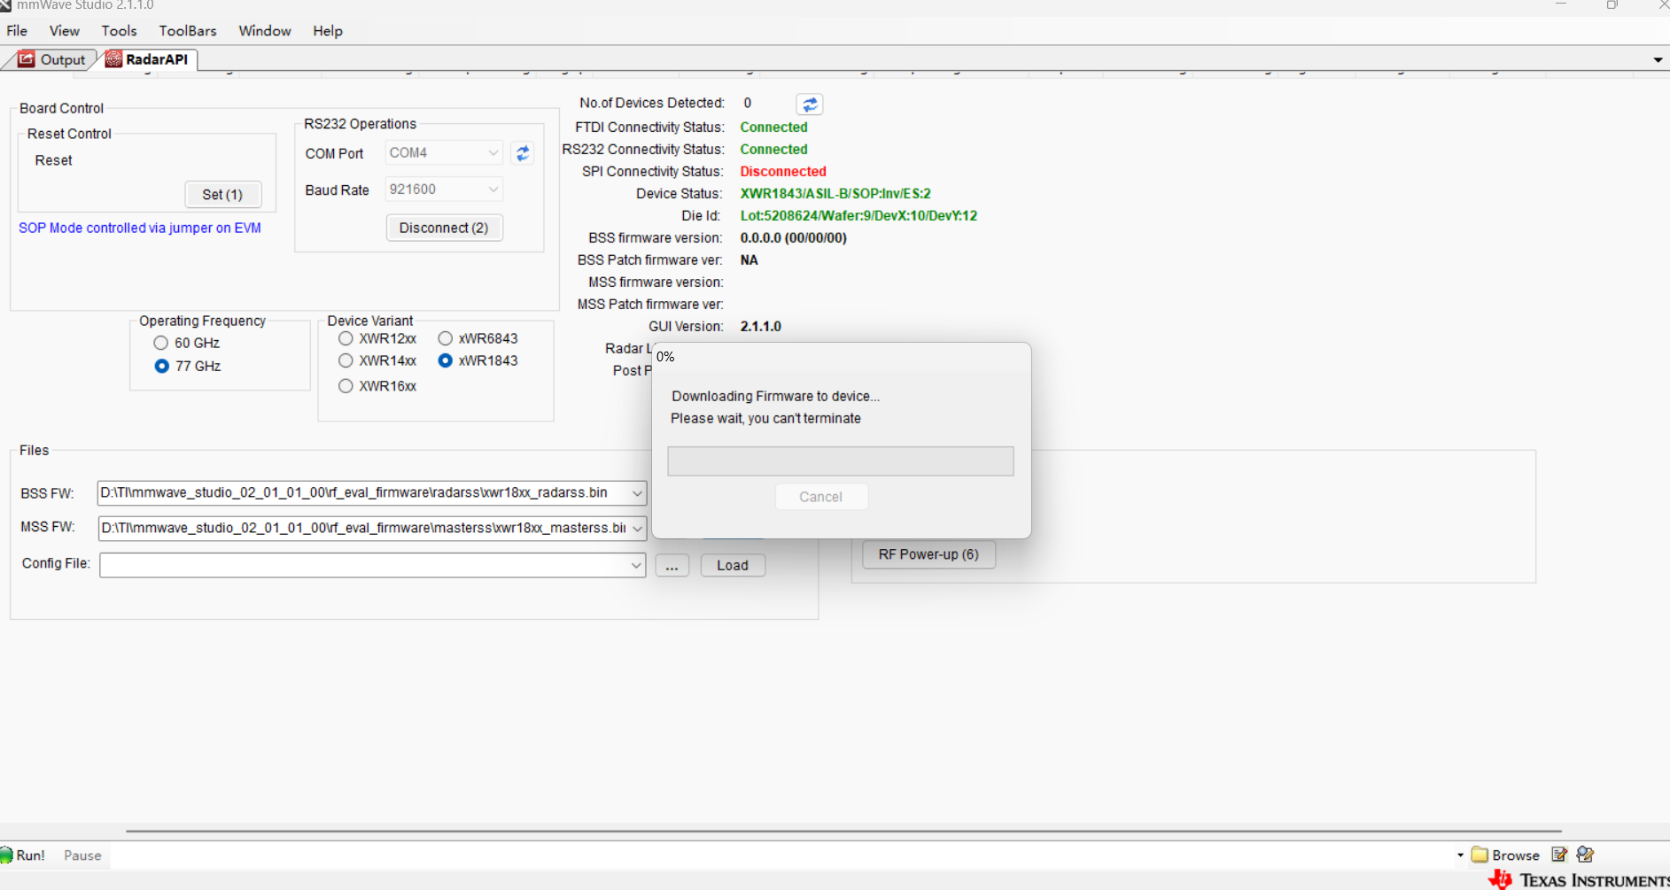Open the script editor pencil-note icon
Screen dimensions: 1670x890
[x=1559, y=855]
